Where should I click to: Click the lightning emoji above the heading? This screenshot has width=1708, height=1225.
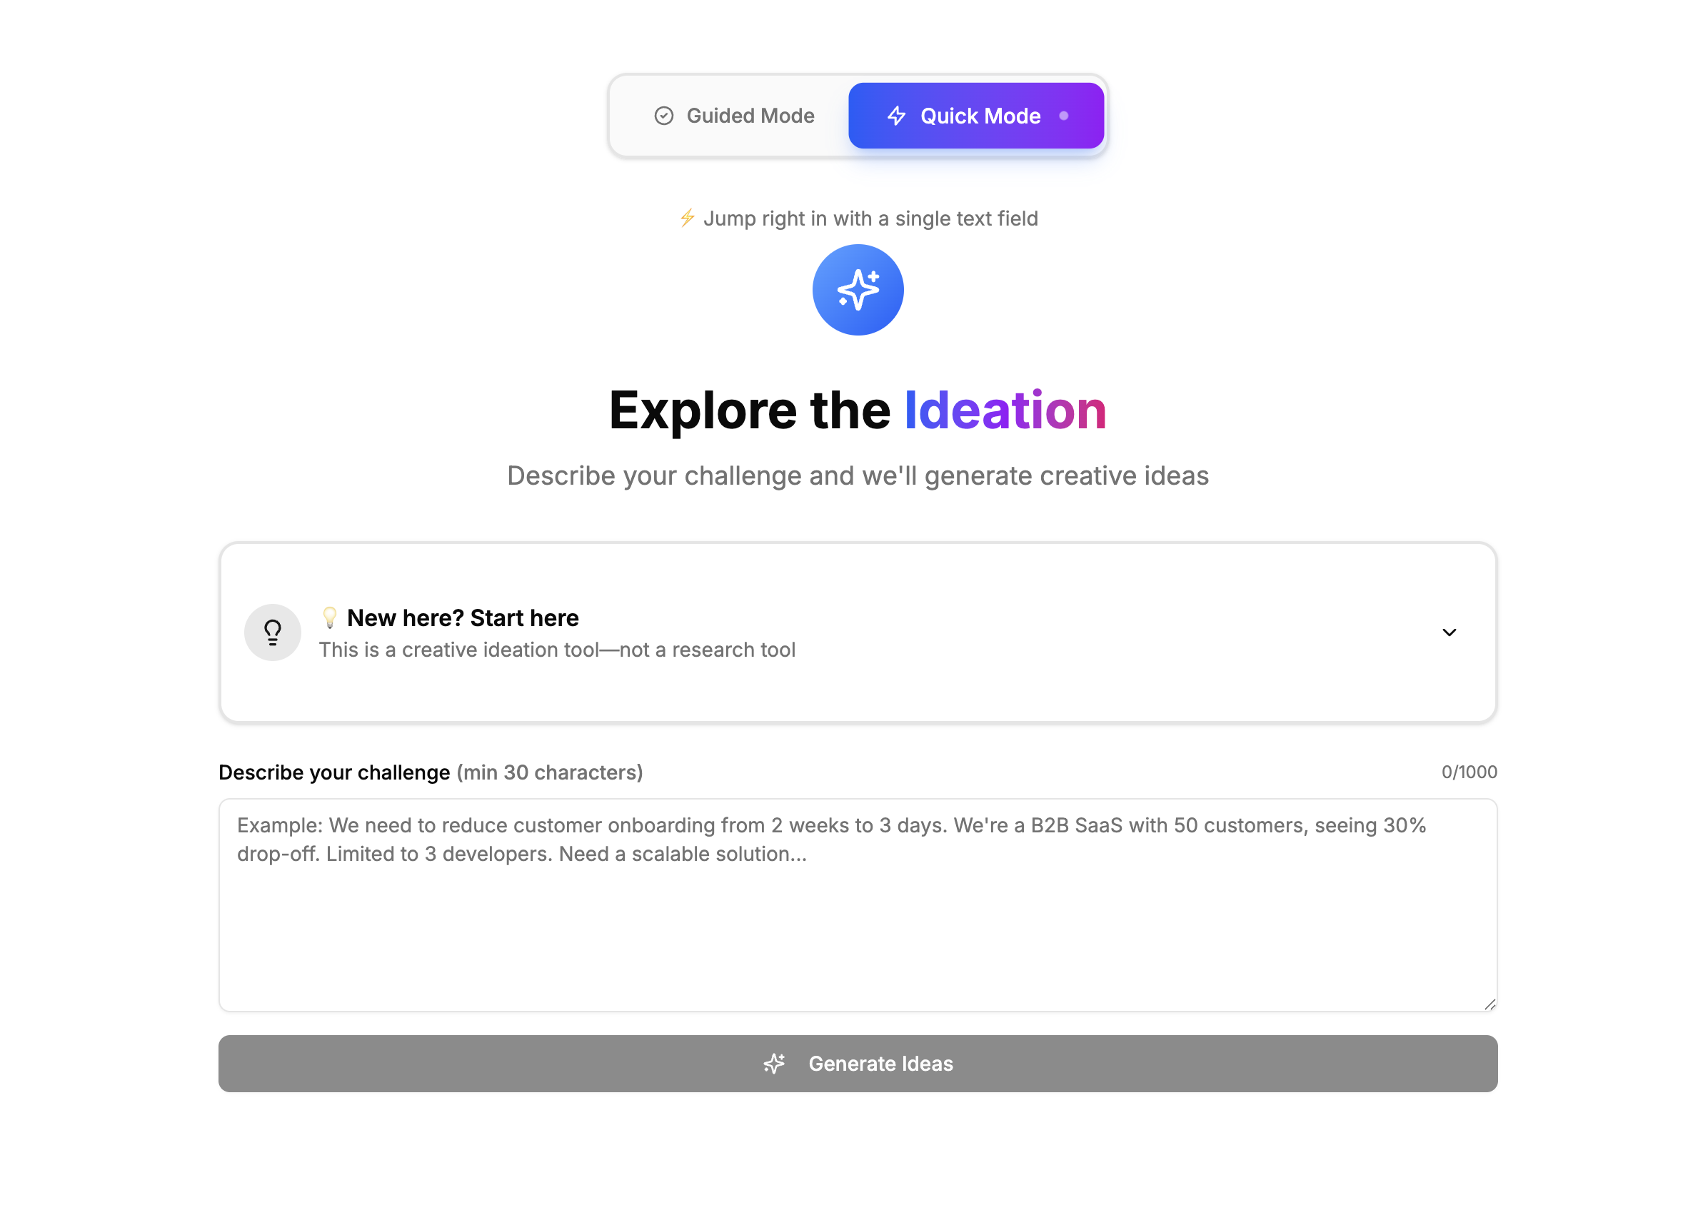click(688, 218)
